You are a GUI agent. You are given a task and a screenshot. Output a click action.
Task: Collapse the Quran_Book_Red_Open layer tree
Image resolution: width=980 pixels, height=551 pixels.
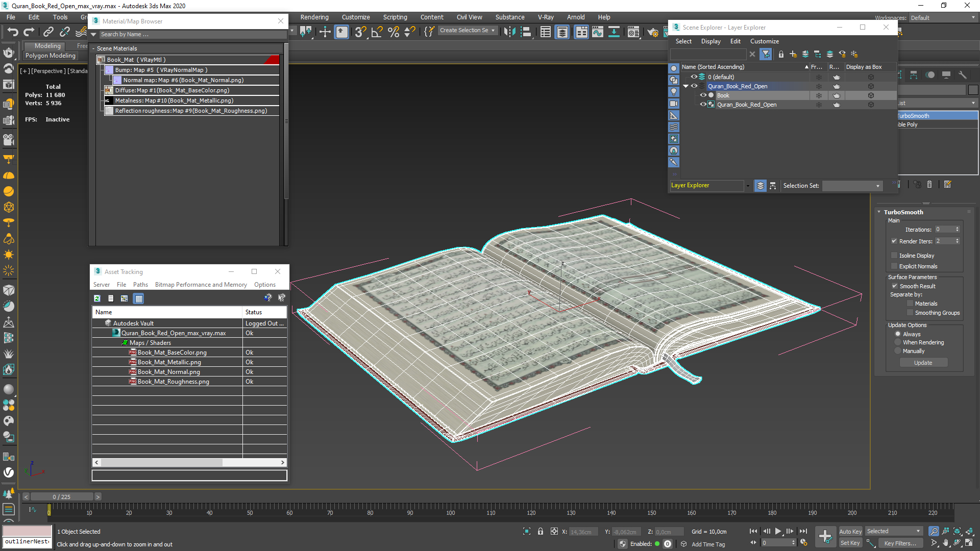click(685, 86)
